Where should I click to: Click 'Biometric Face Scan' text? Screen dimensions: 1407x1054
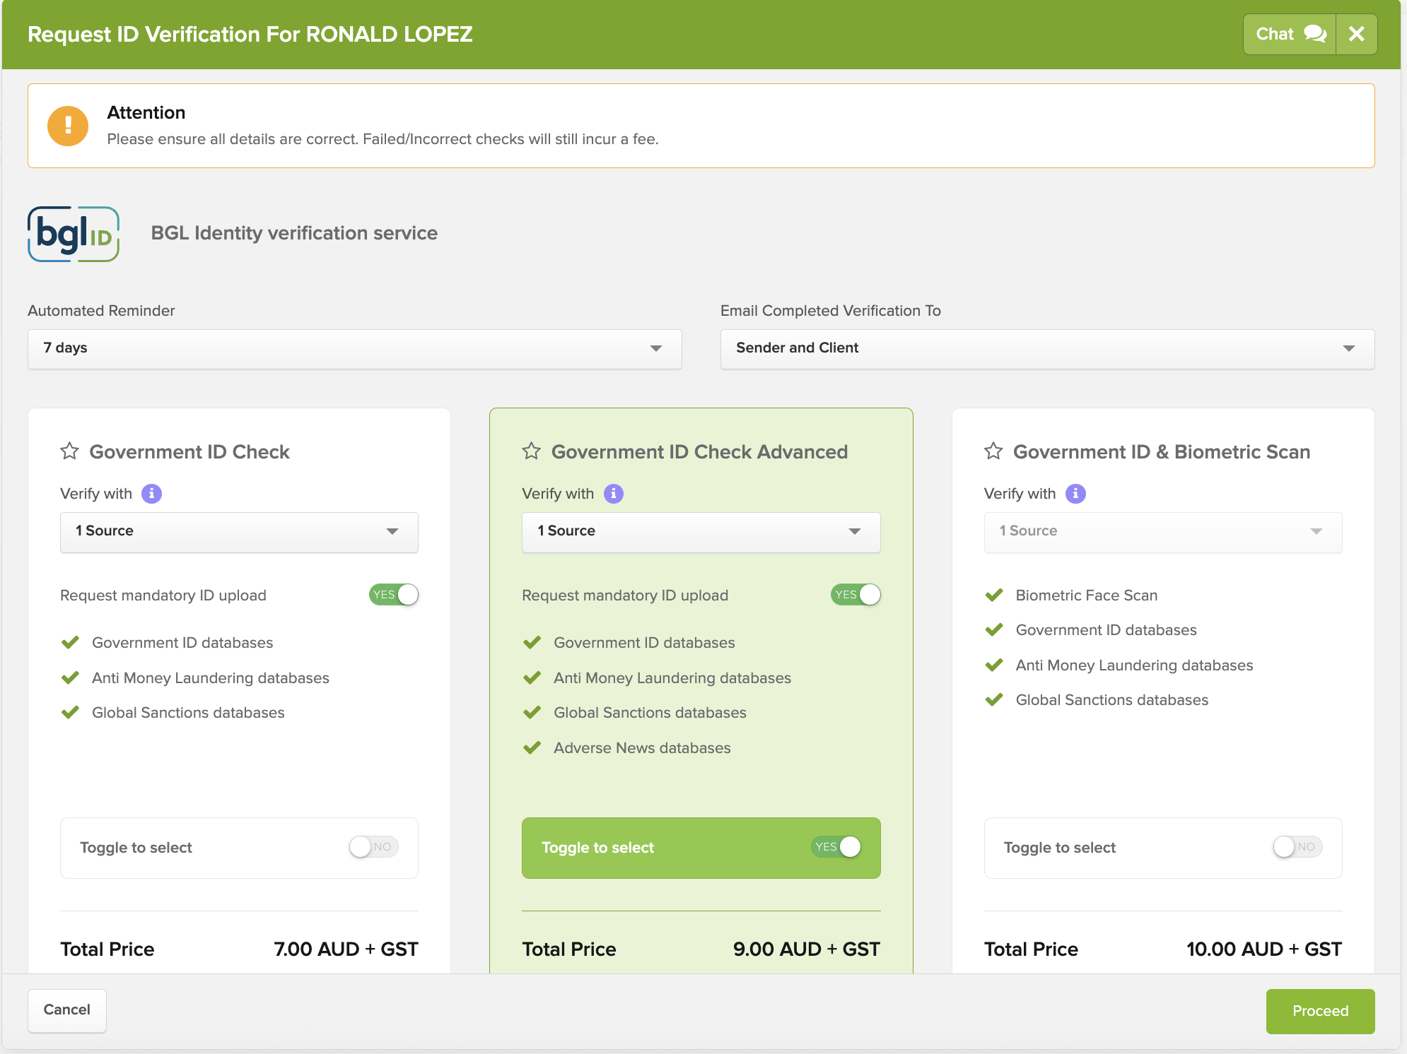(x=1087, y=596)
